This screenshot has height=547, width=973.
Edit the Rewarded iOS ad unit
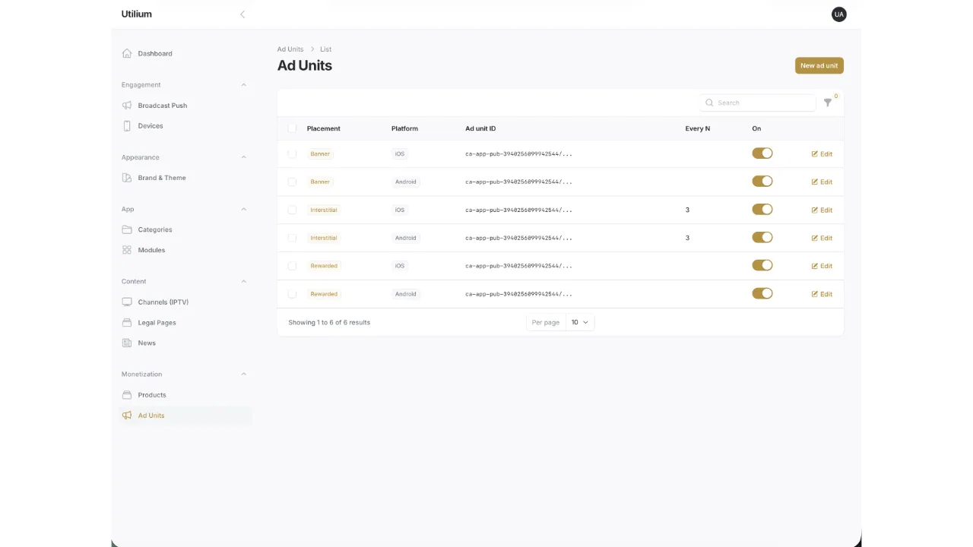click(x=822, y=266)
